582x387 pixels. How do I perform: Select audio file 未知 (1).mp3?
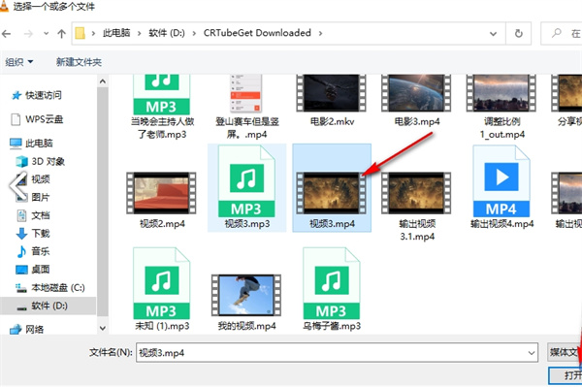tap(162, 289)
